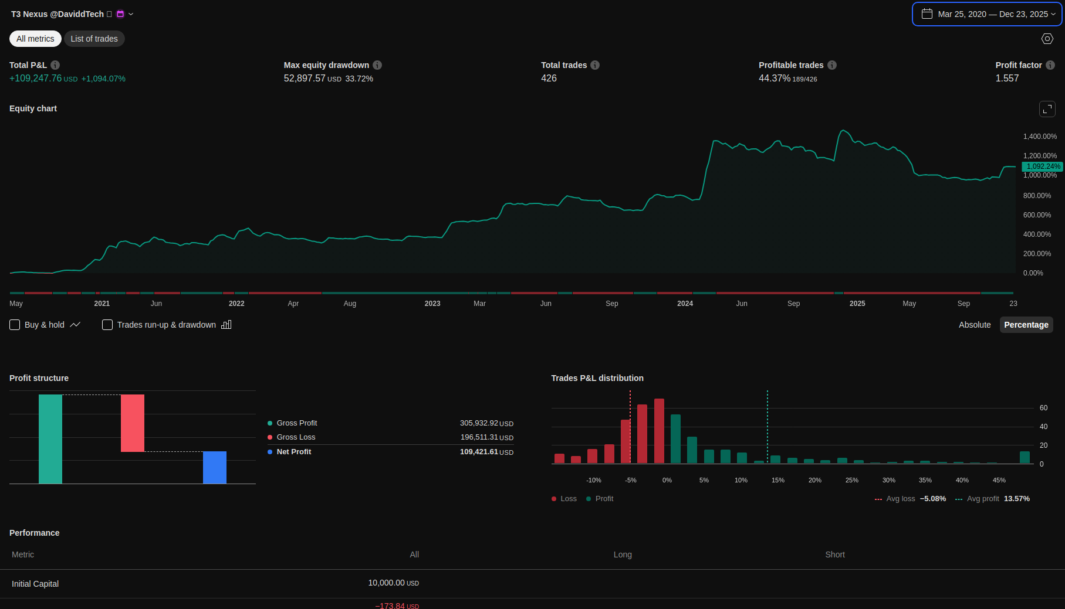Image resolution: width=1065 pixels, height=609 pixels.
Task: Expand the equity chart to fullscreen
Action: [x=1047, y=109]
